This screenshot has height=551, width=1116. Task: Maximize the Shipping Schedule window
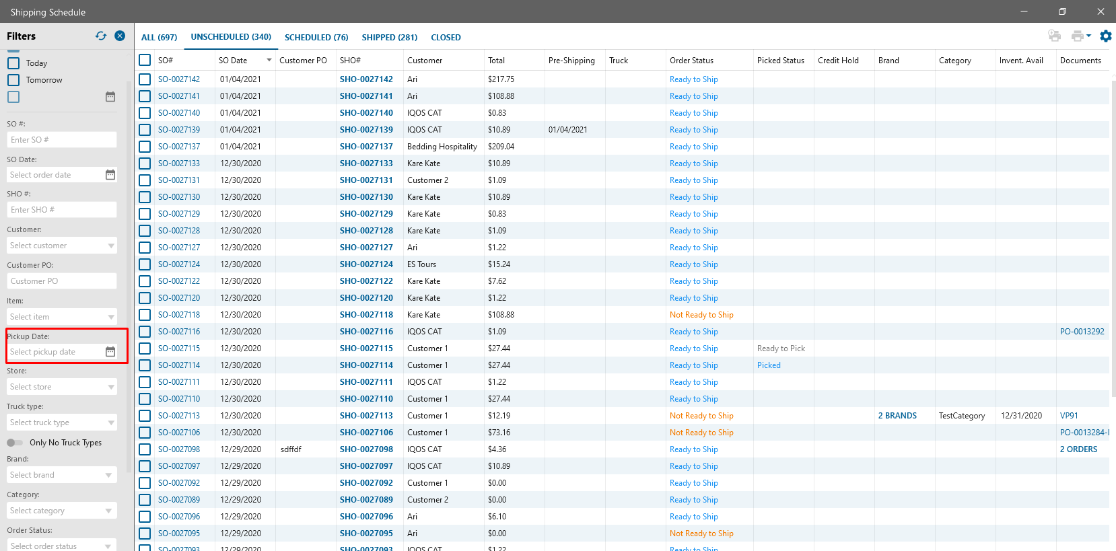(1062, 11)
